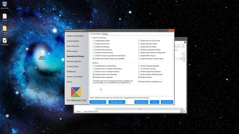Click Restore Defaults button
This screenshot has height=134, width=239.
pyautogui.click(x=141, y=102)
